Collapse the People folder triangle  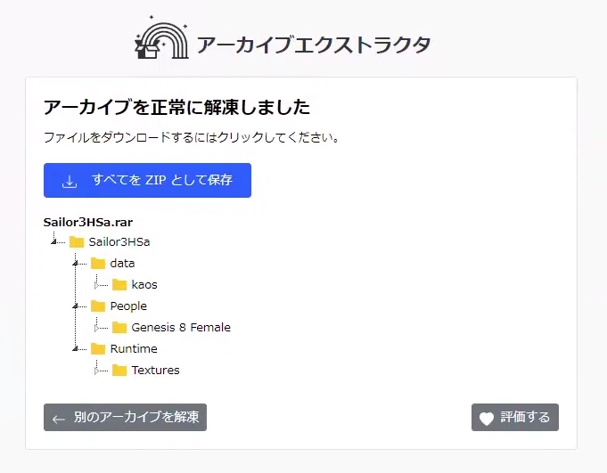(x=75, y=306)
